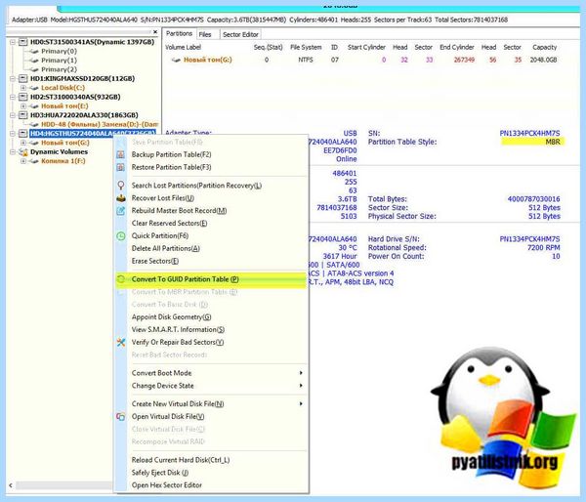Click the File System column header
The height and width of the screenshot is (502, 586).
tap(306, 47)
